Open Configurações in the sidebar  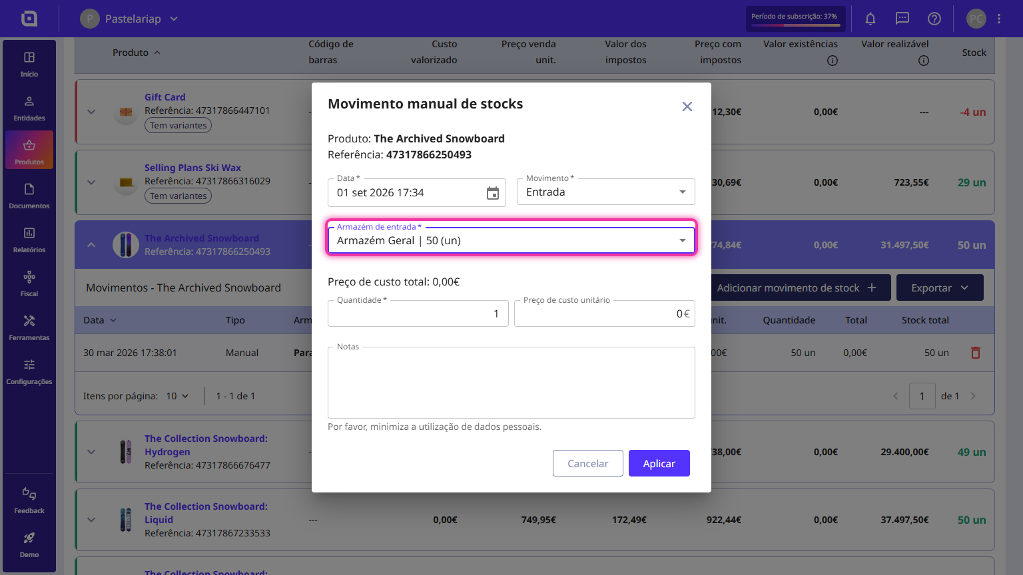tap(29, 372)
